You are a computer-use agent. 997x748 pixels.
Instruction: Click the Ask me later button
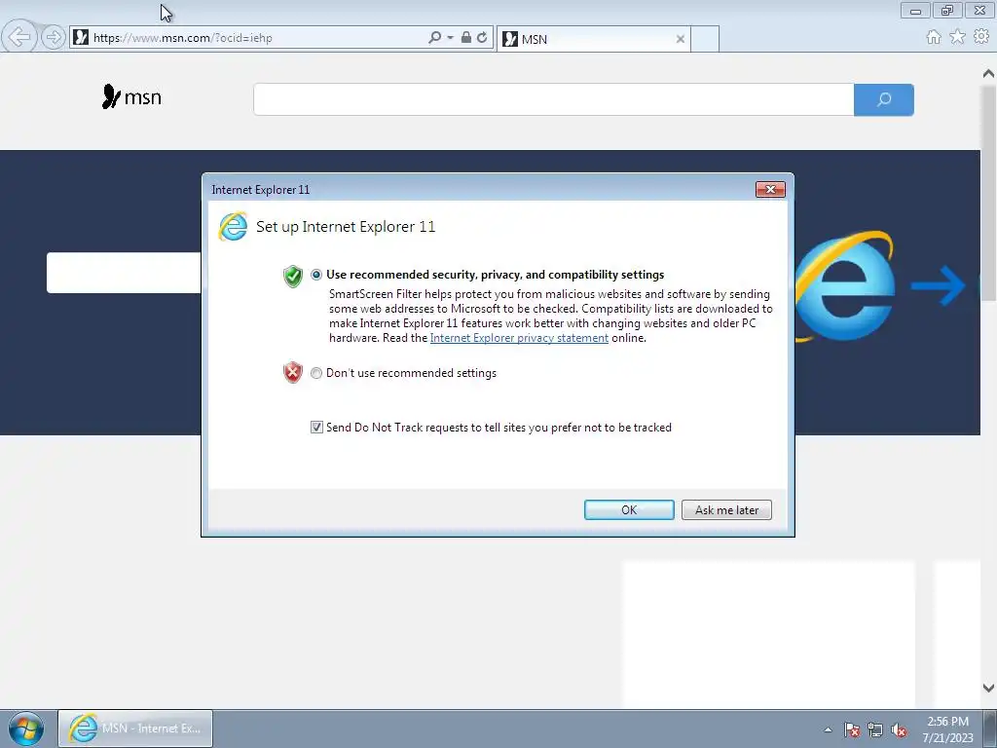[x=726, y=510]
